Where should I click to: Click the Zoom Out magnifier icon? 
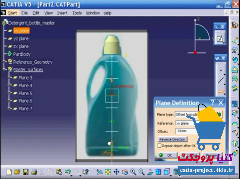click(141, 172)
